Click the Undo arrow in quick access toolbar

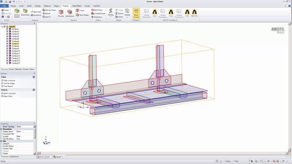pyautogui.click(x=14, y=1)
